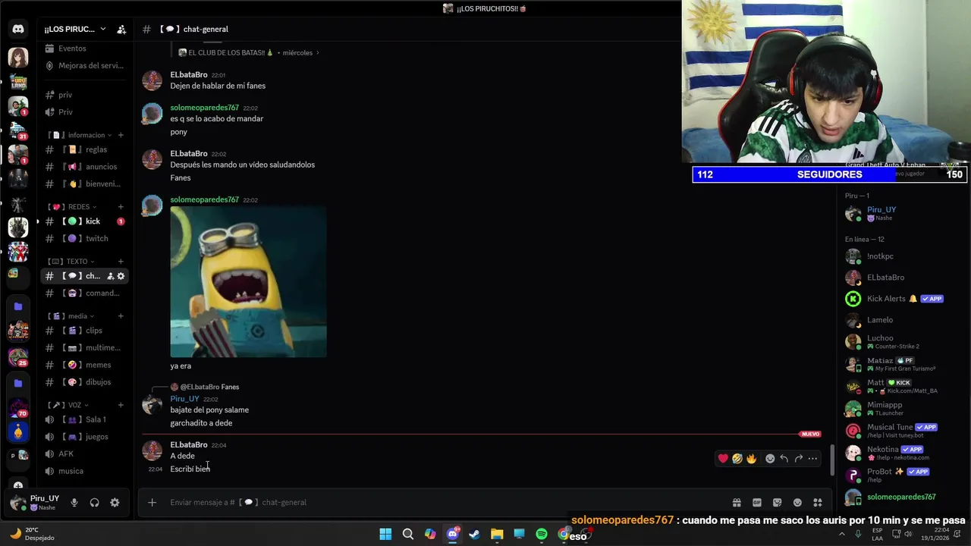Toggle headphone deafen in user panel
Viewport: 971px width, 546px height.
(94, 502)
